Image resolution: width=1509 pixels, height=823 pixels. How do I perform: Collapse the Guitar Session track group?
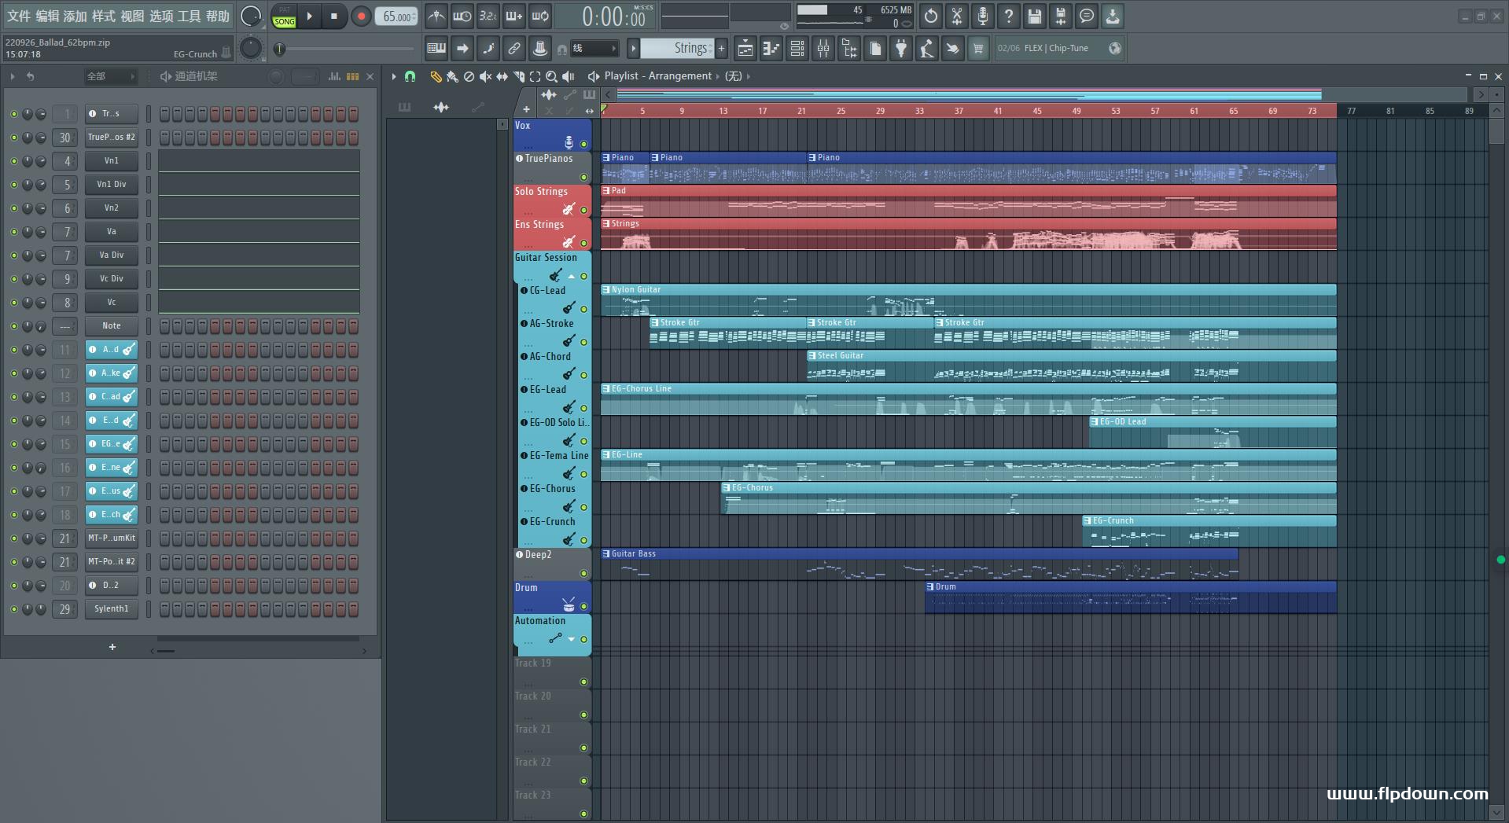pyautogui.click(x=572, y=277)
